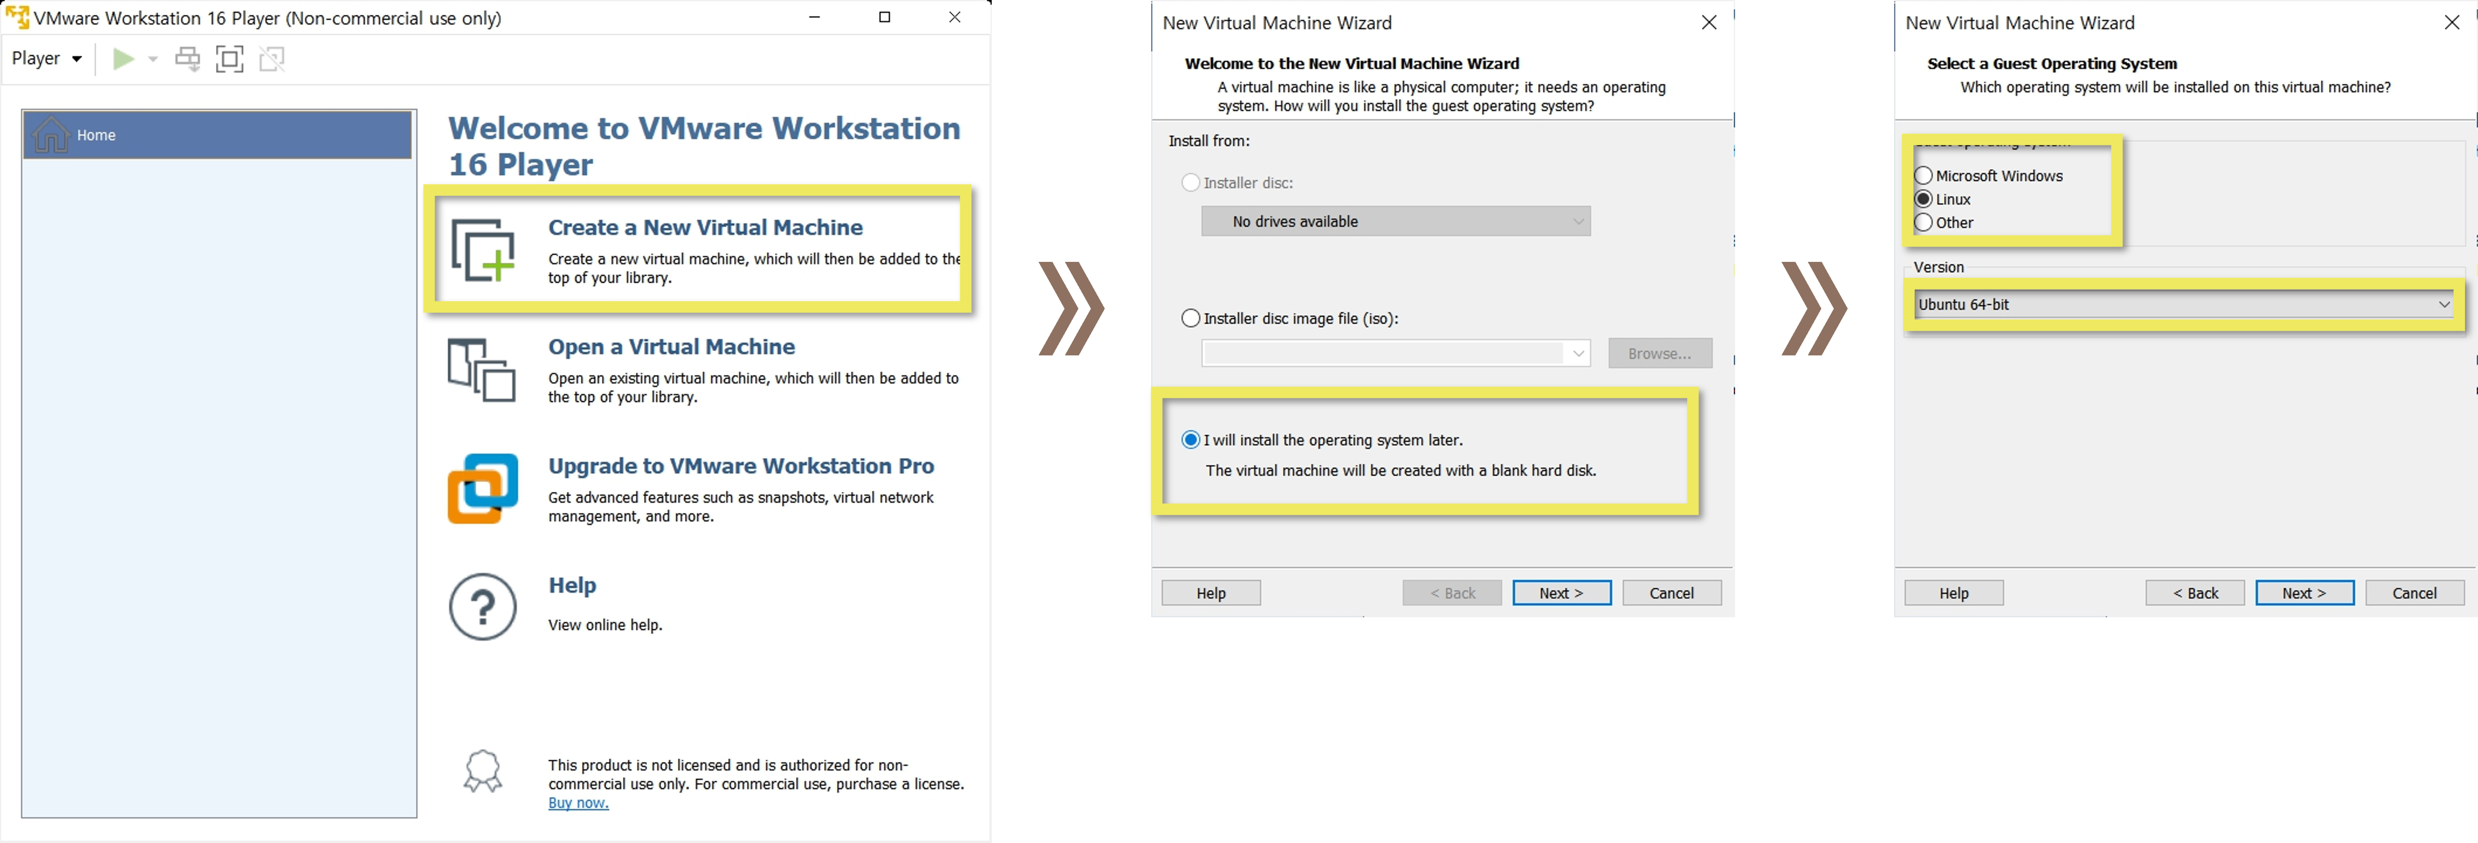This screenshot has width=2478, height=843.
Task: Open Create a New Virtual Machine link
Action: click(705, 228)
